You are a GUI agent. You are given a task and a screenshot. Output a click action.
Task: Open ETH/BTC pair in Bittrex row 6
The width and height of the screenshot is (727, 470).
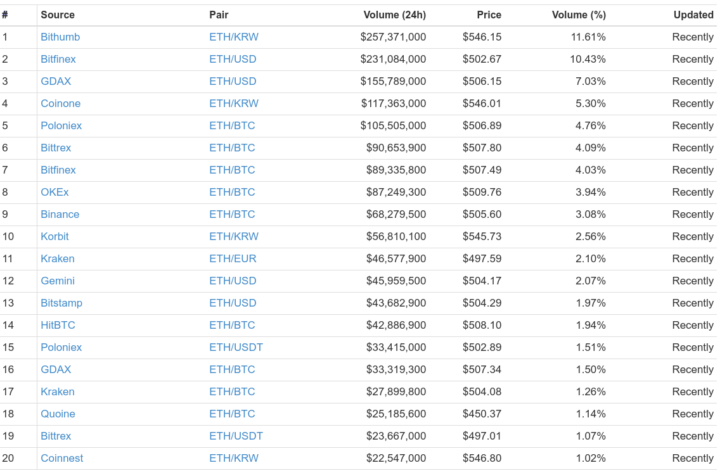[232, 148]
